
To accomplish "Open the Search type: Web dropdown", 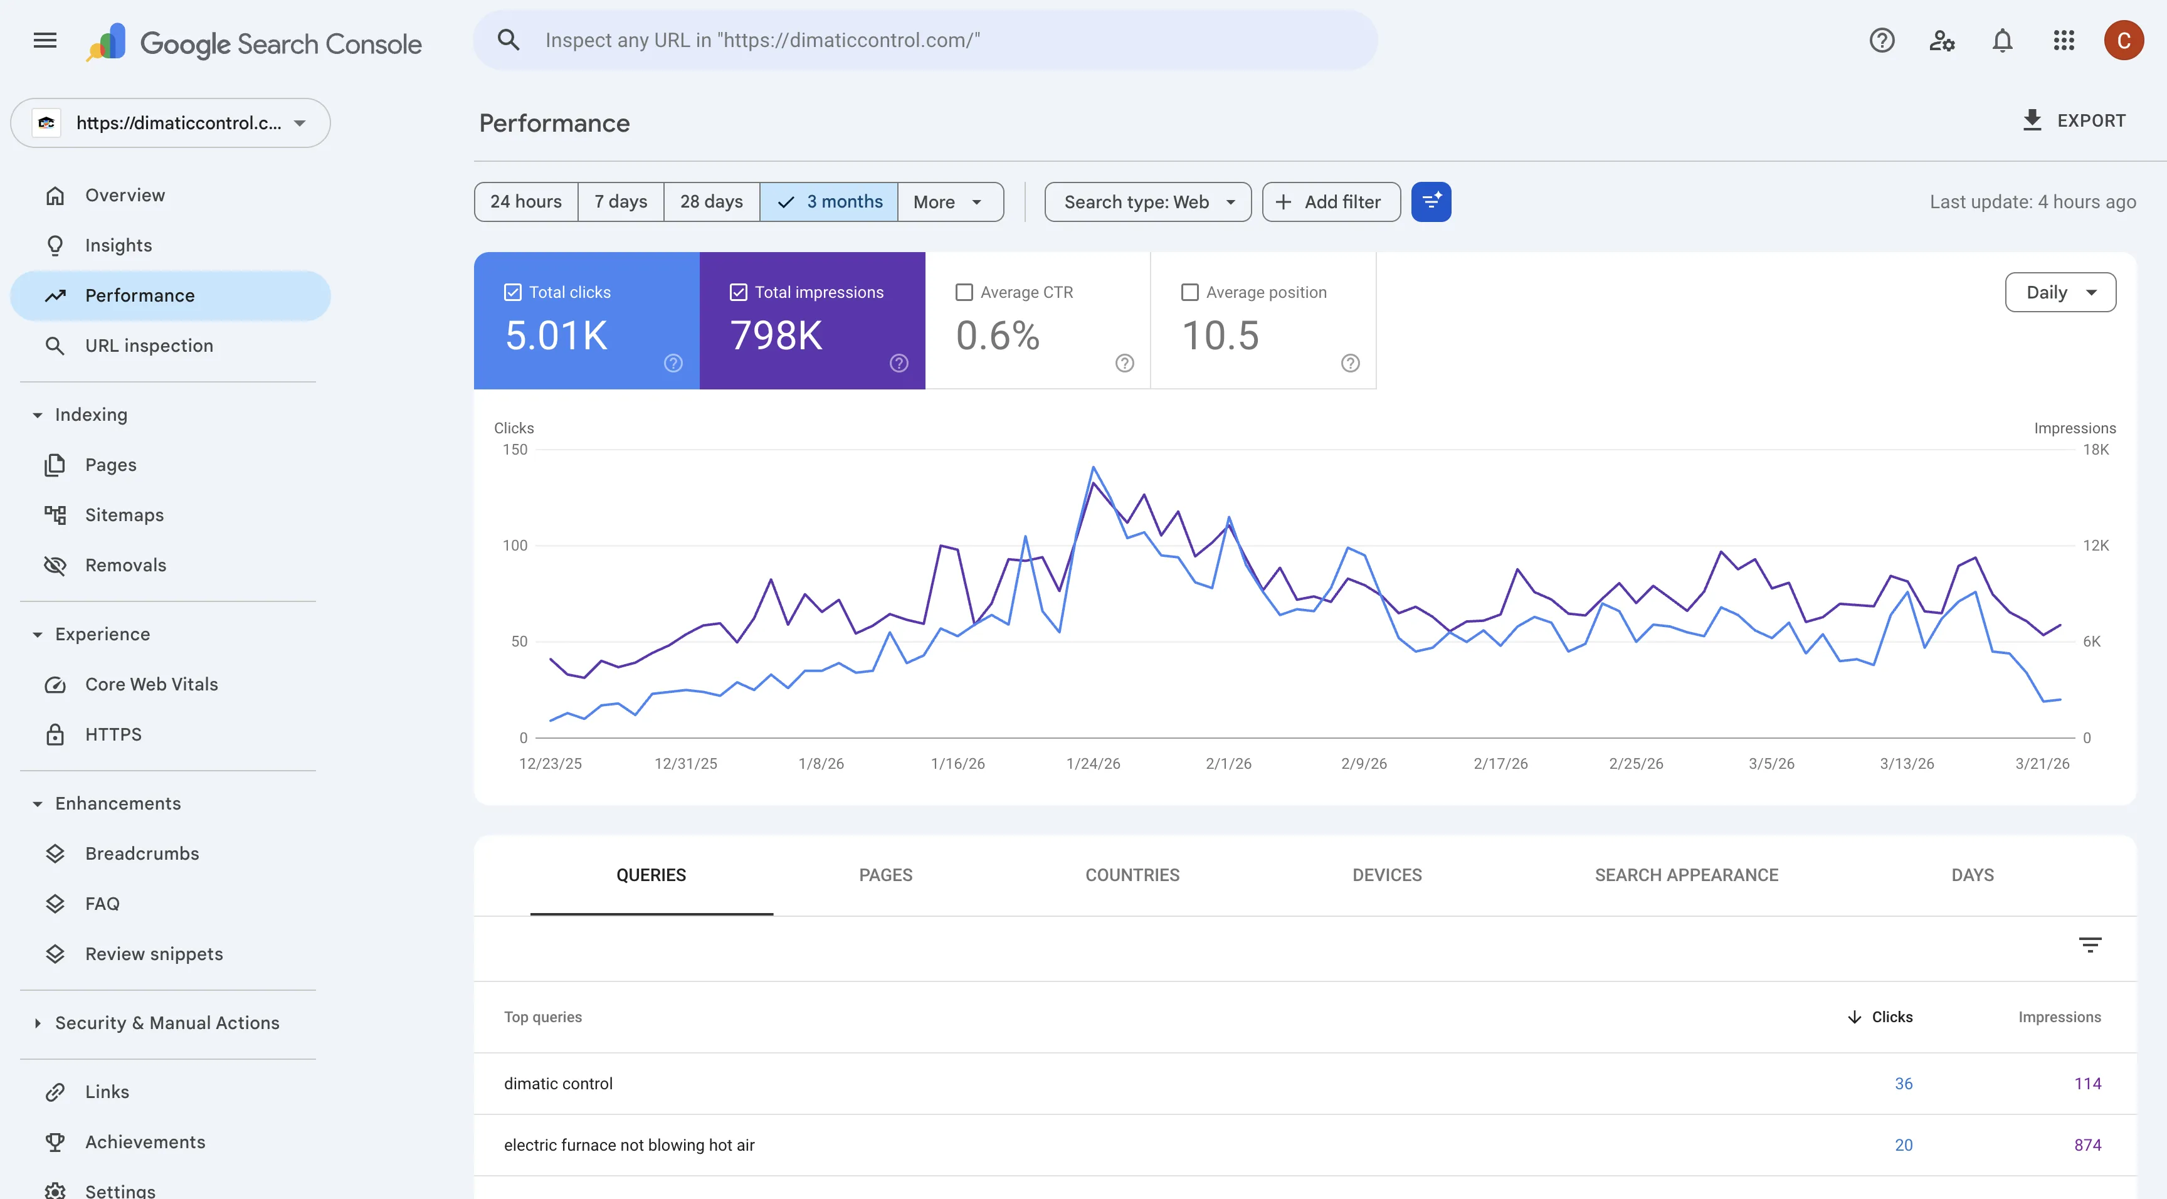I will click(1147, 201).
